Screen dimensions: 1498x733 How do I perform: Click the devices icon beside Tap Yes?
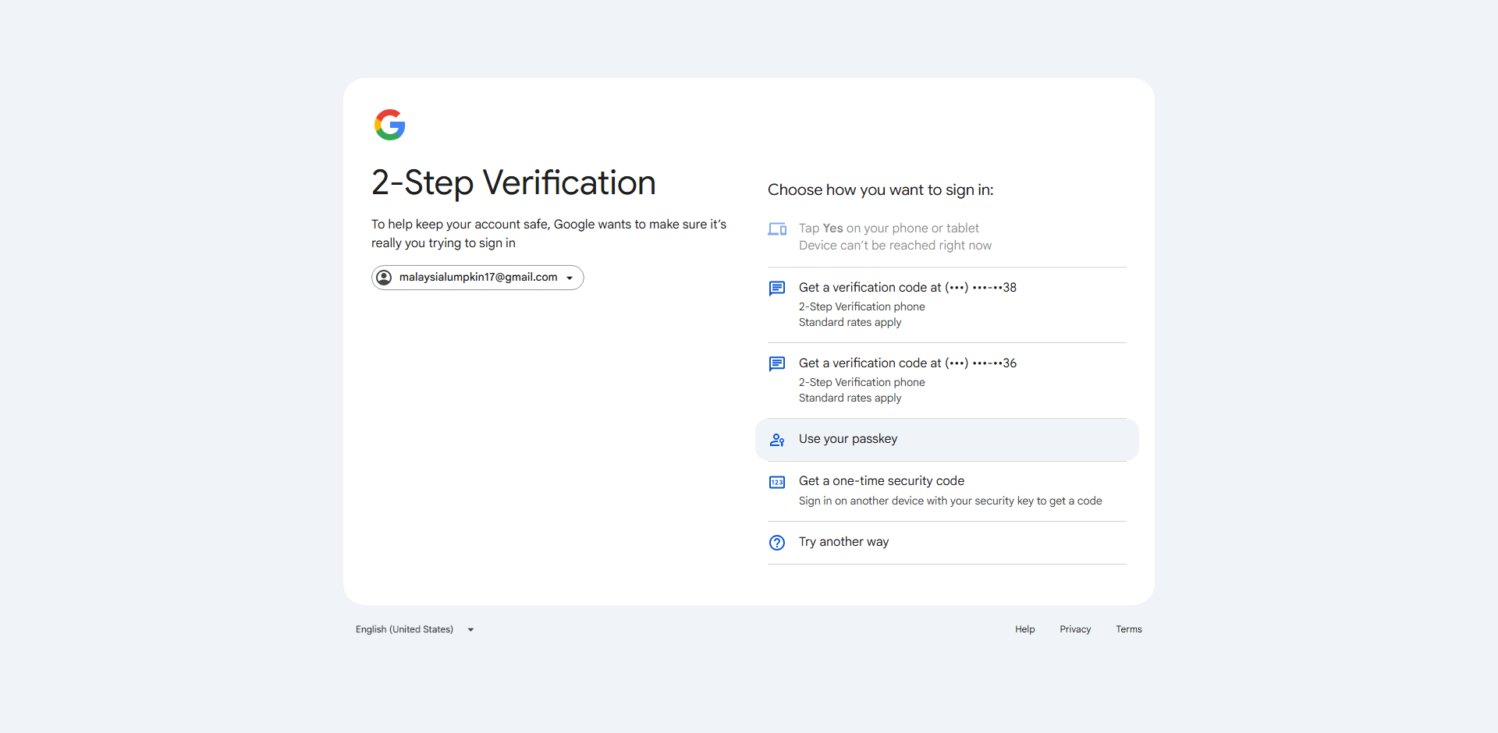pyautogui.click(x=777, y=229)
